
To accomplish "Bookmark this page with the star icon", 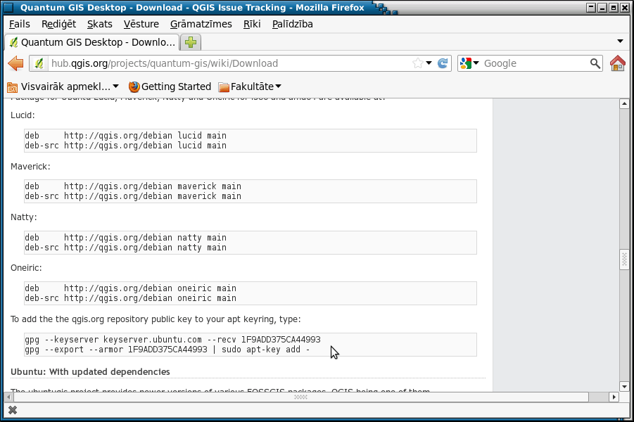I will [x=418, y=63].
